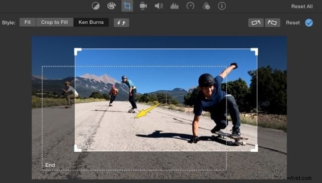Viewport: 322px width, 183px height.
Task: Select the Crop to Fill style
Action: (x=54, y=22)
